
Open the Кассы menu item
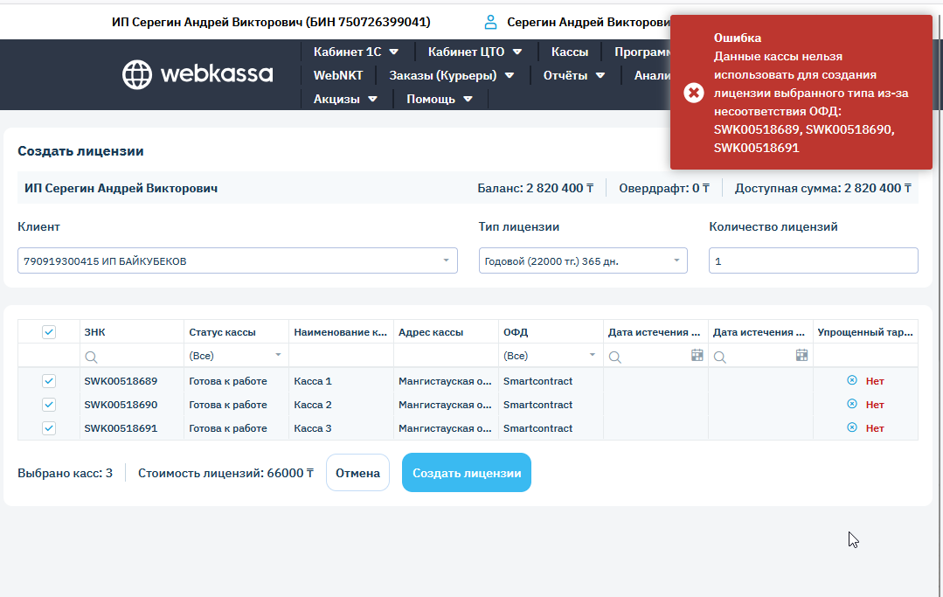tap(570, 52)
